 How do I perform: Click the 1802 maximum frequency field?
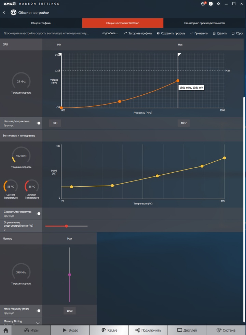pyautogui.click(x=184, y=123)
